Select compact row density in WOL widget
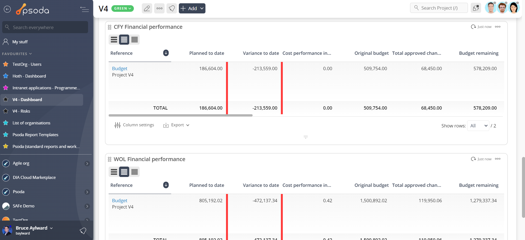The width and height of the screenshot is (525, 240). [x=134, y=172]
